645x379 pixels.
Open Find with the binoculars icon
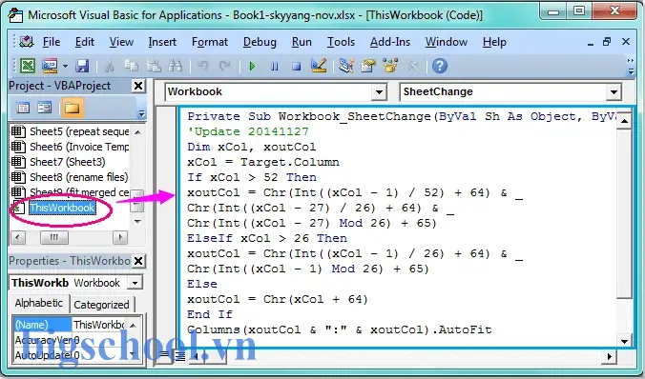coord(176,66)
